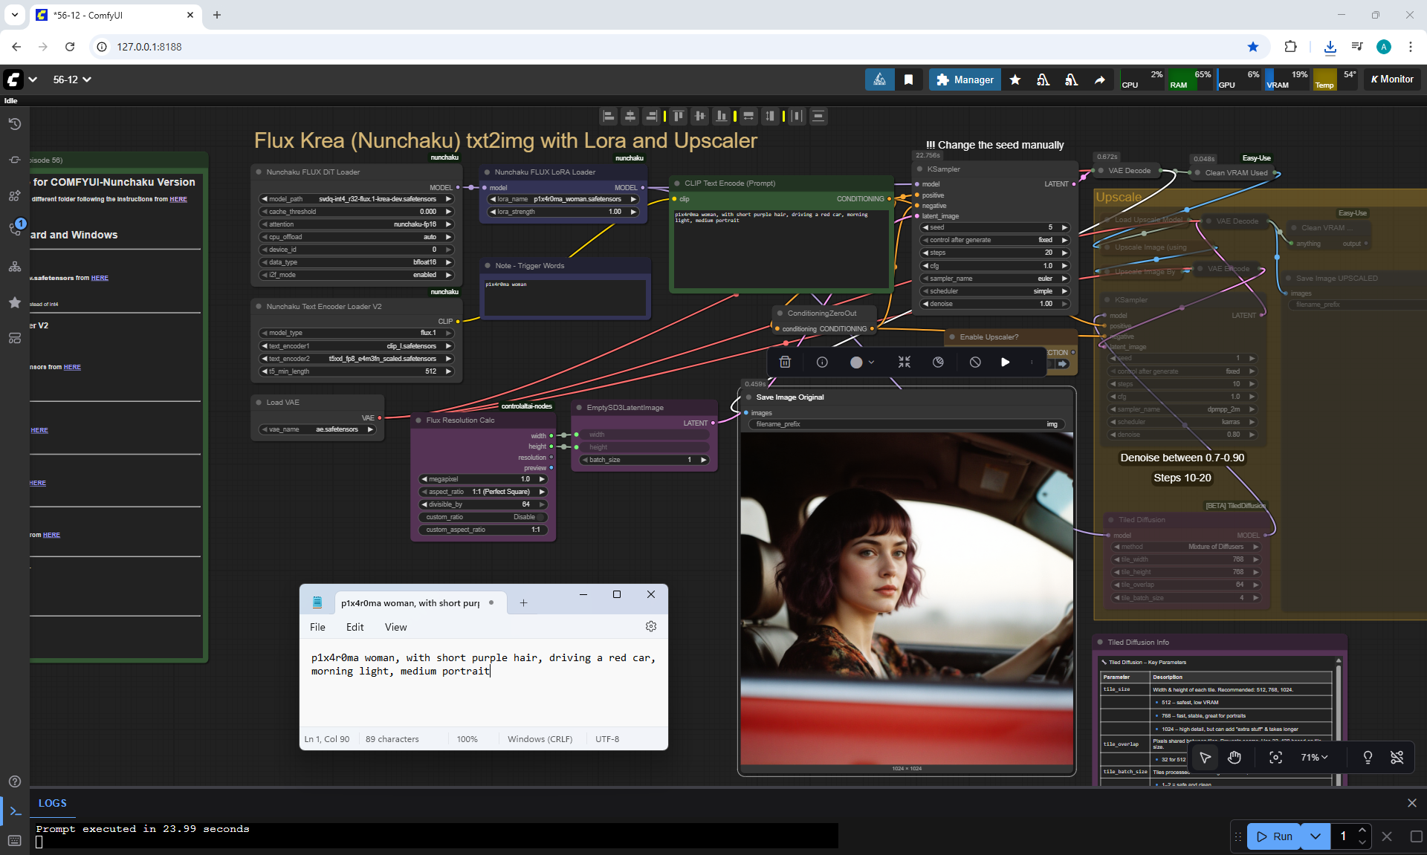Open the node color picker dropdown
The width and height of the screenshot is (1427, 855).
[x=862, y=363]
